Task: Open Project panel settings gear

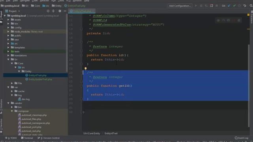Action: point(60,11)
